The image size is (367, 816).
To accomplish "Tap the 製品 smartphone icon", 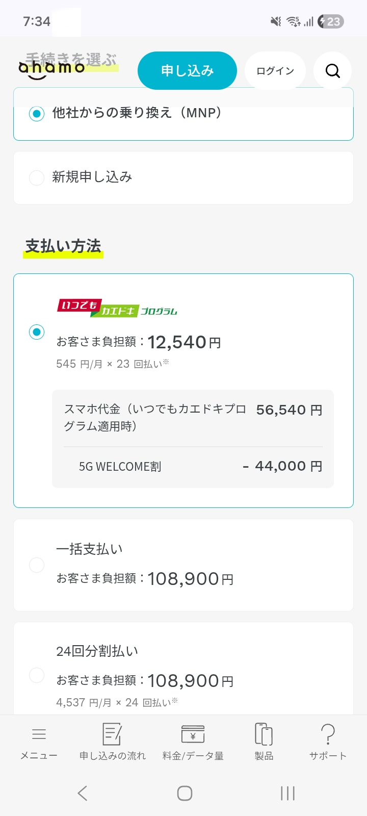I will tap(264, 734).
